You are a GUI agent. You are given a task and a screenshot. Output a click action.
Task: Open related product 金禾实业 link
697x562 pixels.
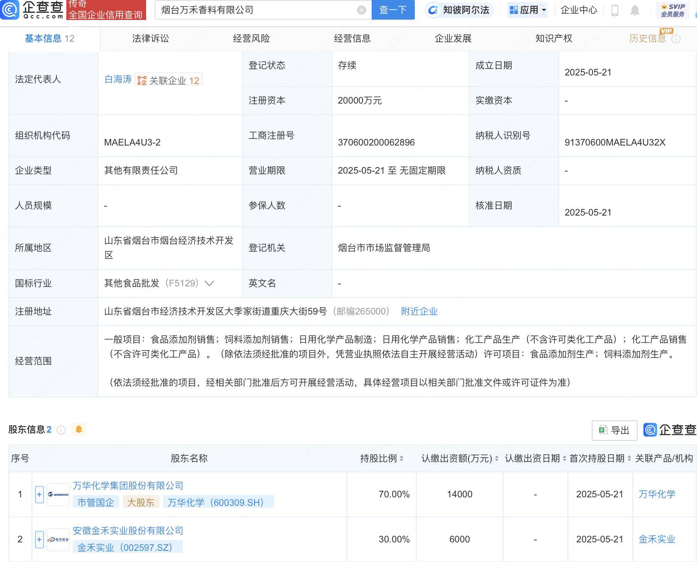click(x=657, y=539)
